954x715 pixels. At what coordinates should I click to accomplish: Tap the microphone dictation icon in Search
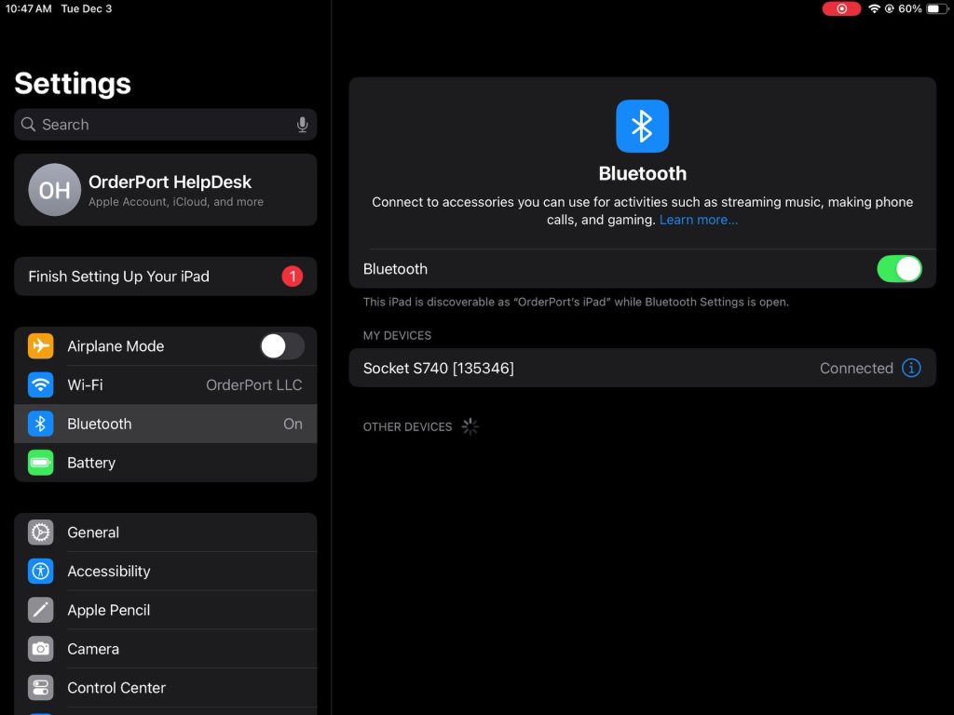pos(302,125)
